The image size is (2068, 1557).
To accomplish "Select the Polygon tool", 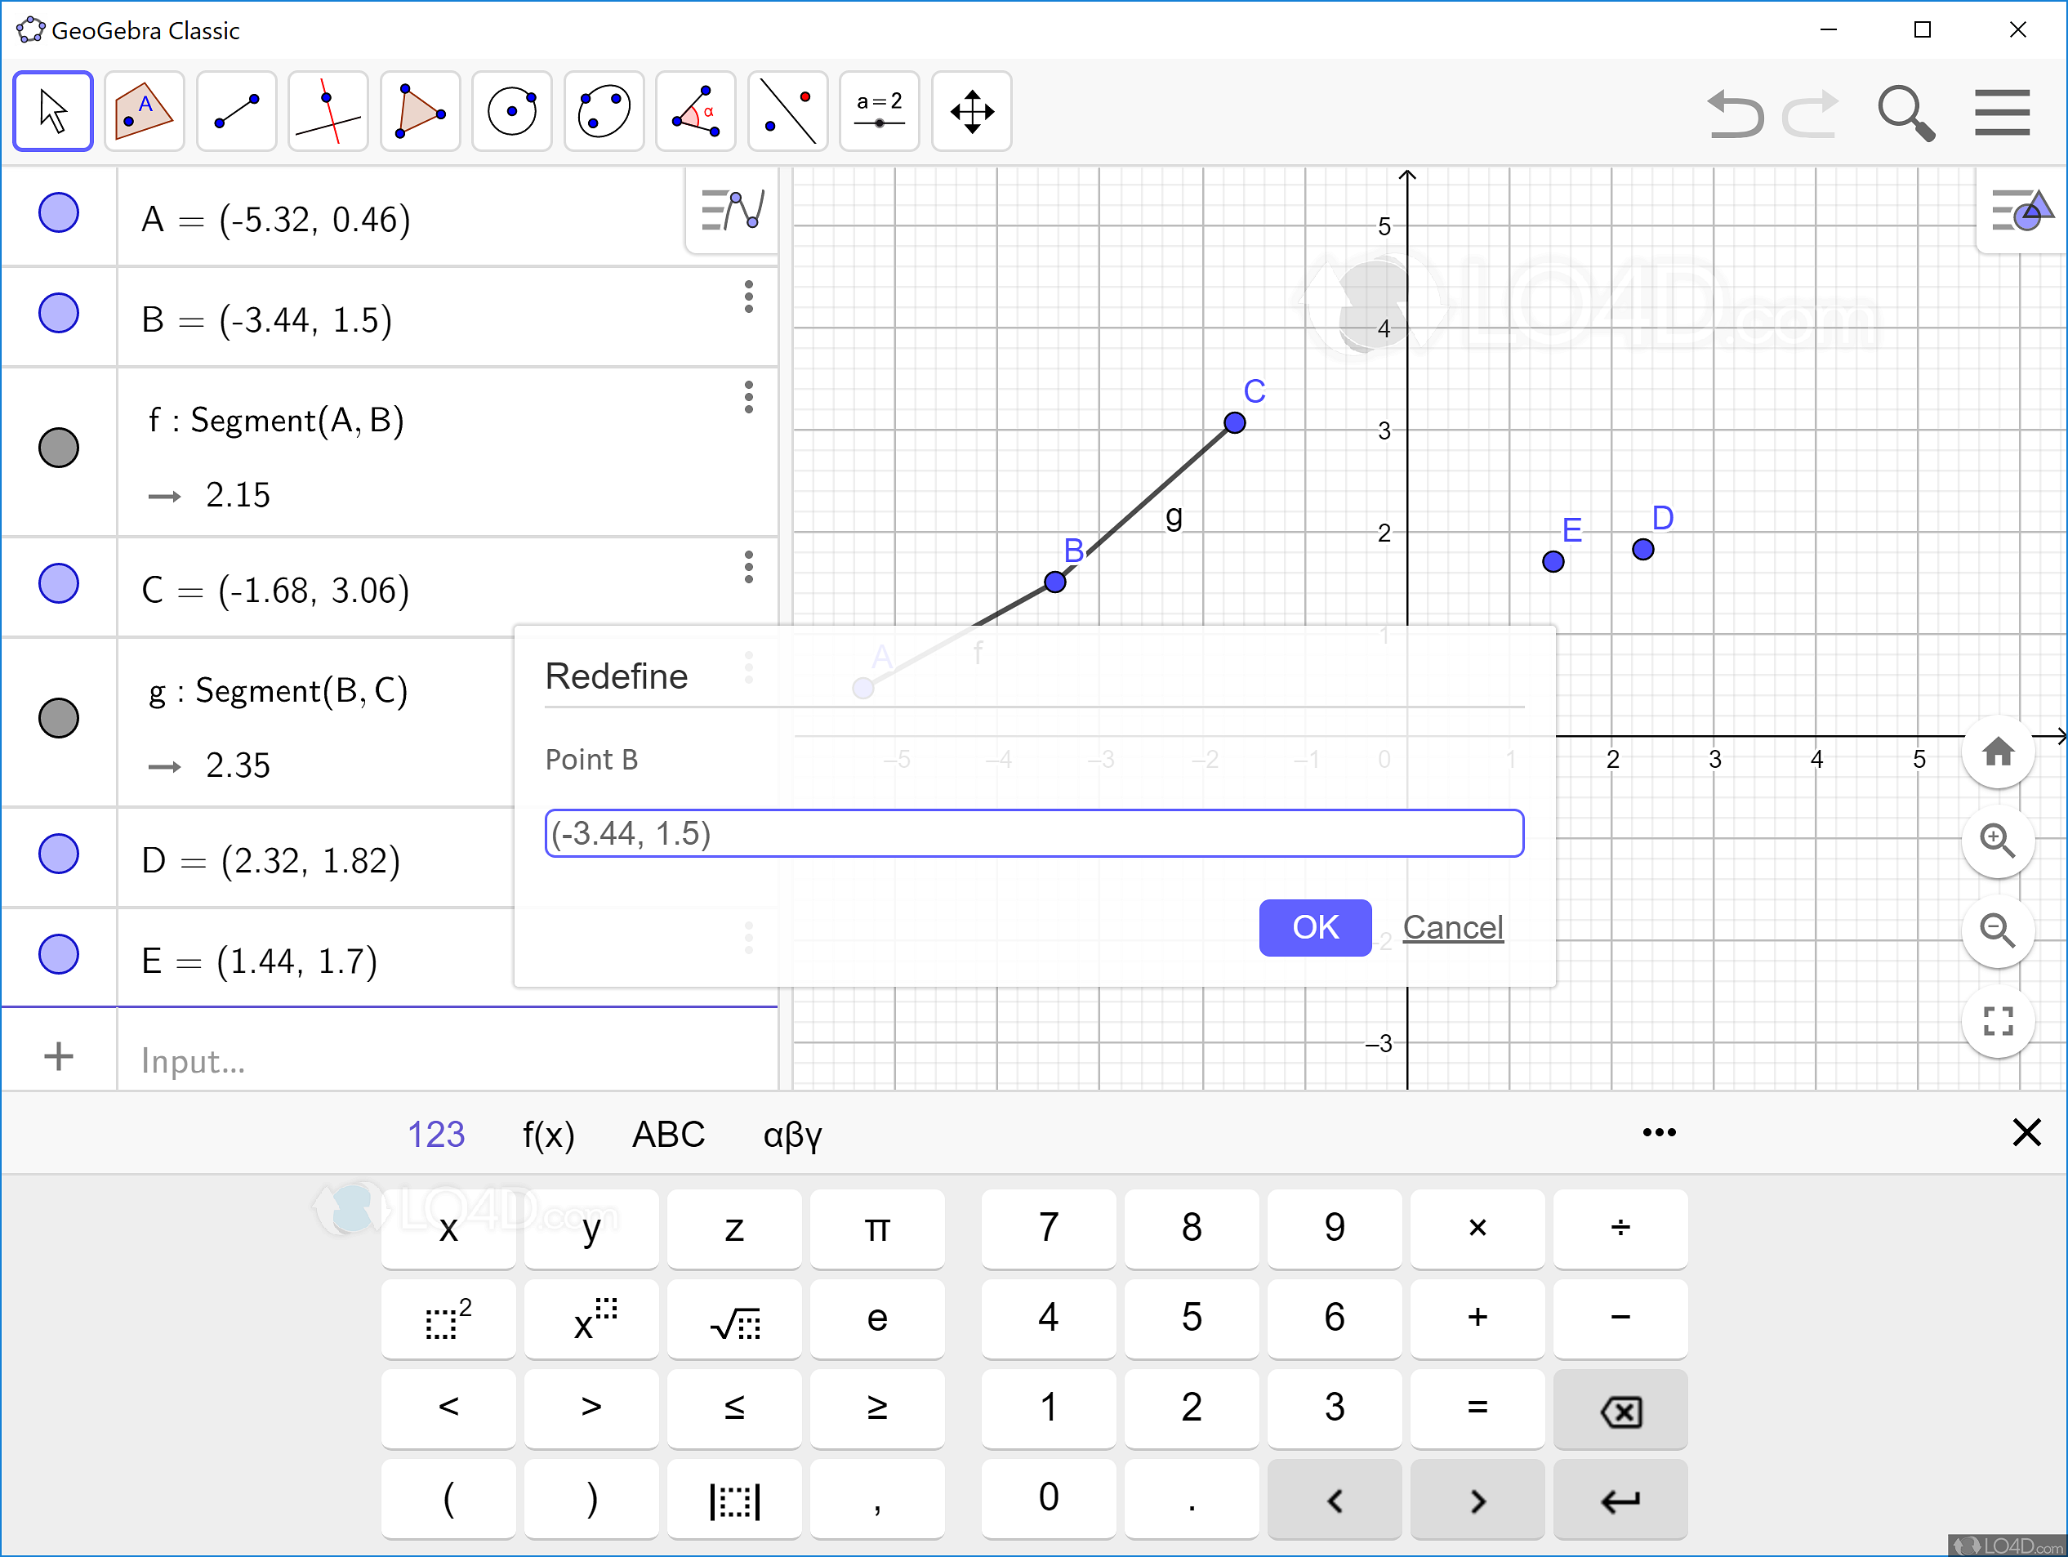I will click(420, 110).
